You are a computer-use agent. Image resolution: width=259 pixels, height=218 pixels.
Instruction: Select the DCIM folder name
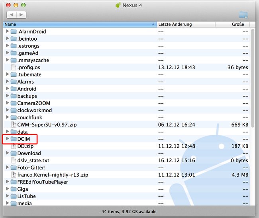[x=24, y=139]
